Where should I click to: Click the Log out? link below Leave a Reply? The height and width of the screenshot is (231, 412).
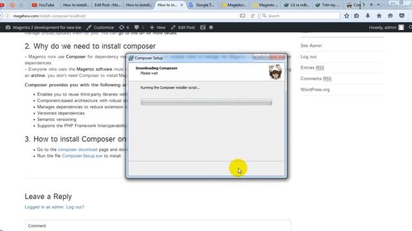[x=75, y=207]
